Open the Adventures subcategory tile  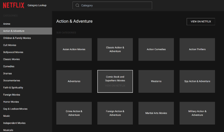tap(74, 81)
